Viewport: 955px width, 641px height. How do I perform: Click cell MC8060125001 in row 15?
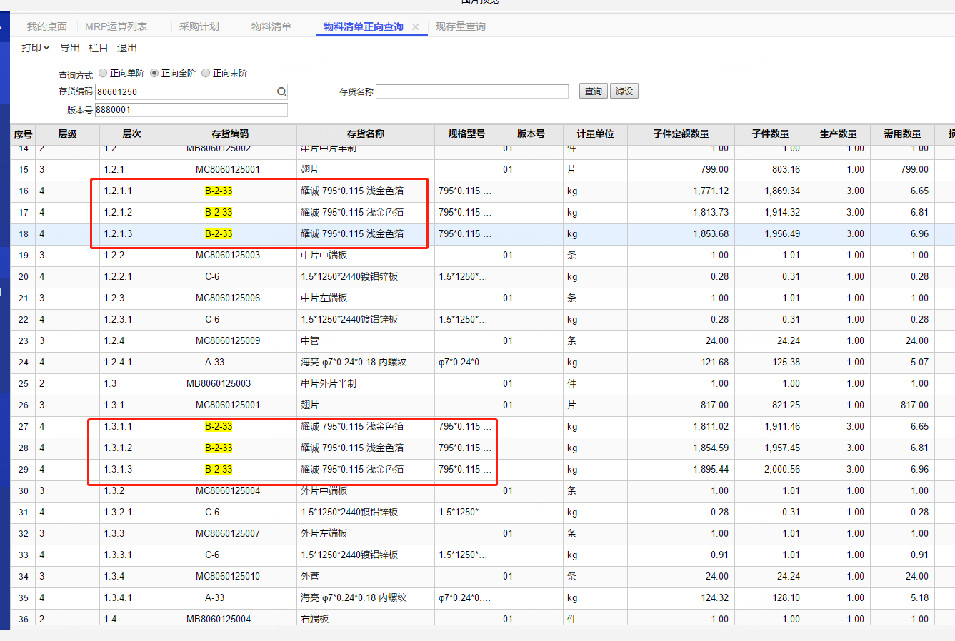[x=228, y=170]
